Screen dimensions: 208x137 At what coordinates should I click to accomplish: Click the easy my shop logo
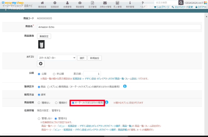pyautogui.click(x=13, y=3)
